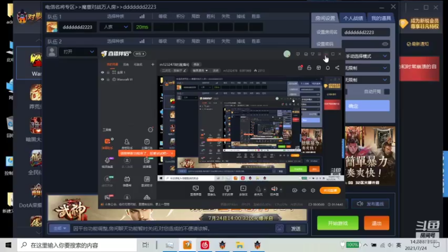Add a new scene with the plus icon
This screenshot has width=448, height=252.
[x=152, y=64]
